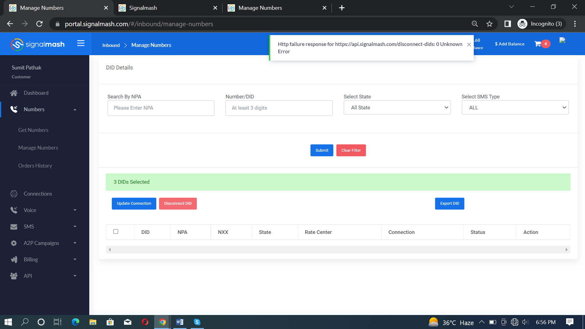
Task: Collapse the Numbers submenu arrow
Action: [75, 110]
